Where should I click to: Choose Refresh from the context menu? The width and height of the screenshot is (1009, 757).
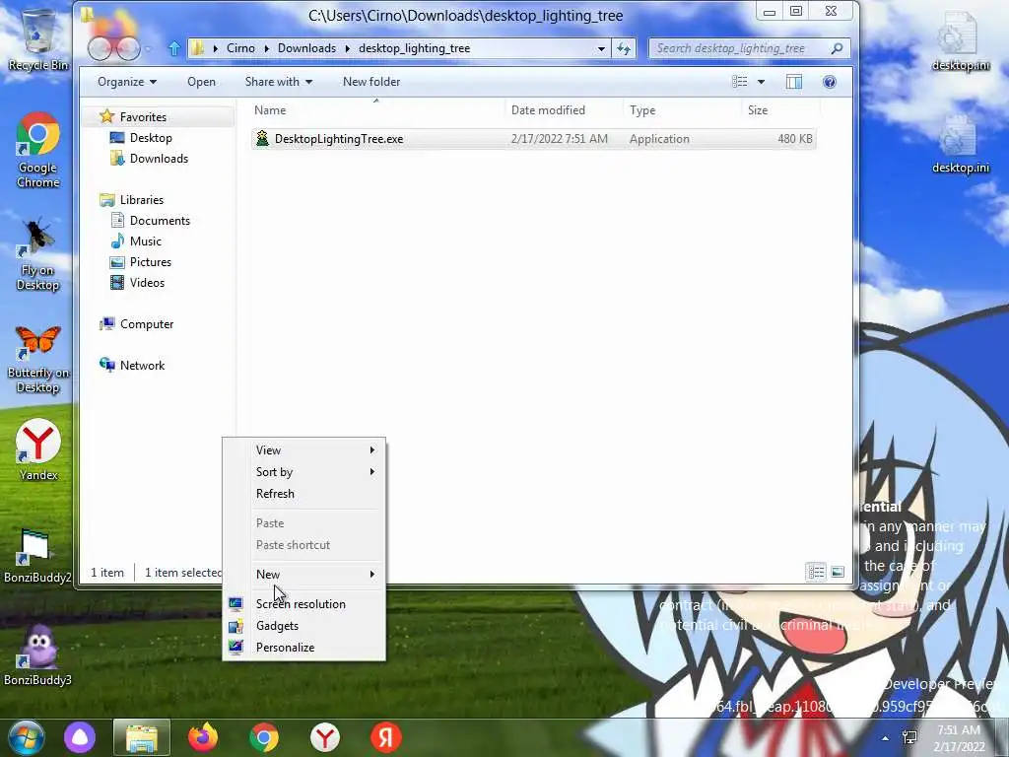pyautogui.click(x=303, y=494)
